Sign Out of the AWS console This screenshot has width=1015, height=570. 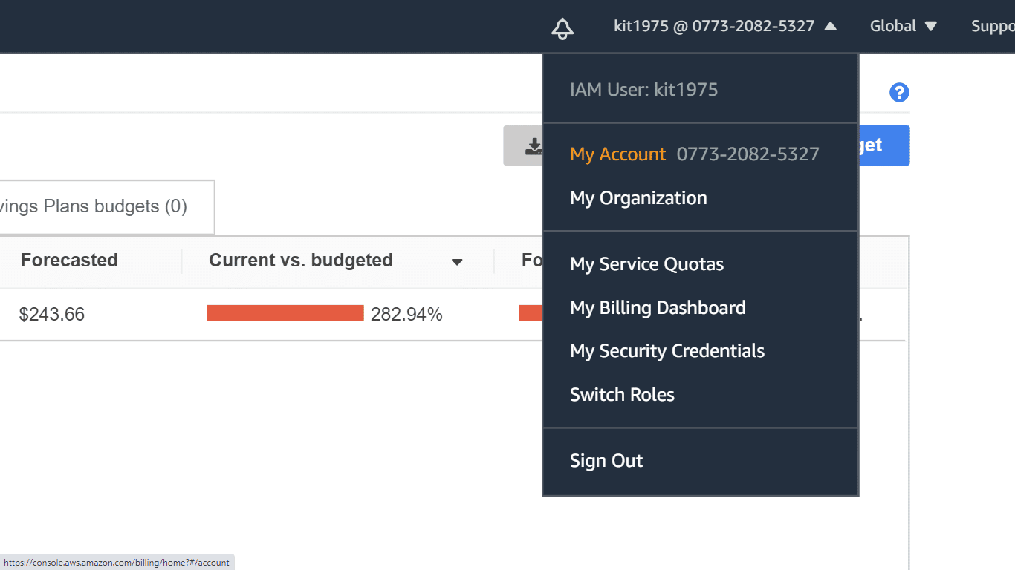point(606,460)
